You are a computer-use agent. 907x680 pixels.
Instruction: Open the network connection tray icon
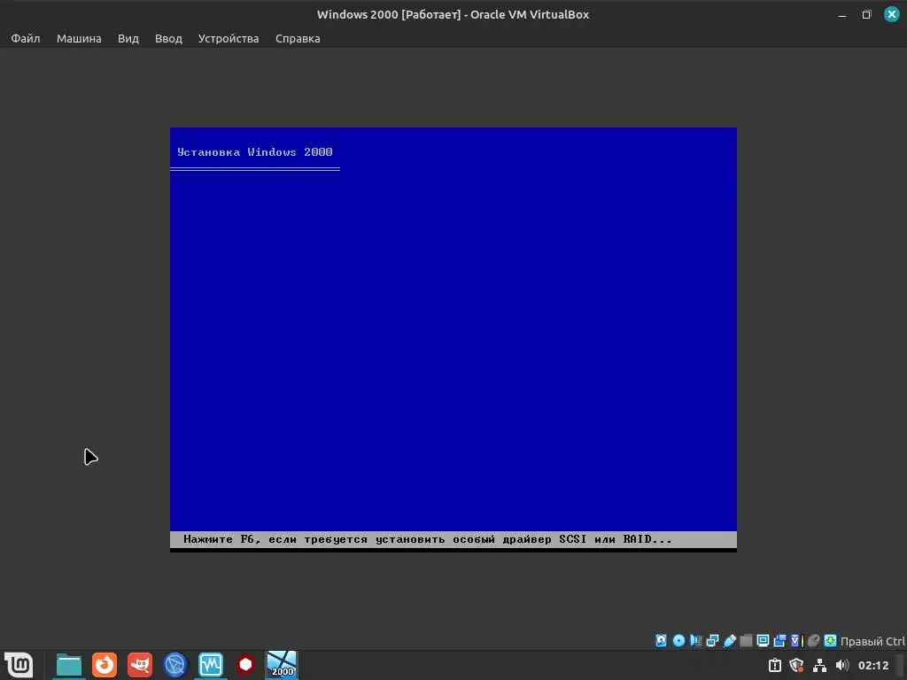click(819, 666)
